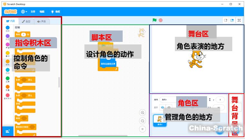Enter full screen stage mode
The image size is (245, 139).
pyautogui.click(x=239, y=20)
